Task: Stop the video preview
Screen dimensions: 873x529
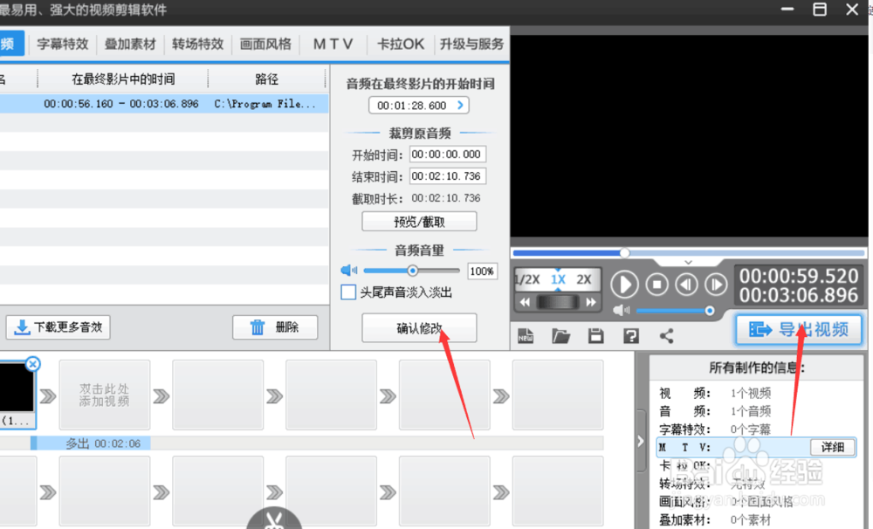Action: tap(657, 285)
